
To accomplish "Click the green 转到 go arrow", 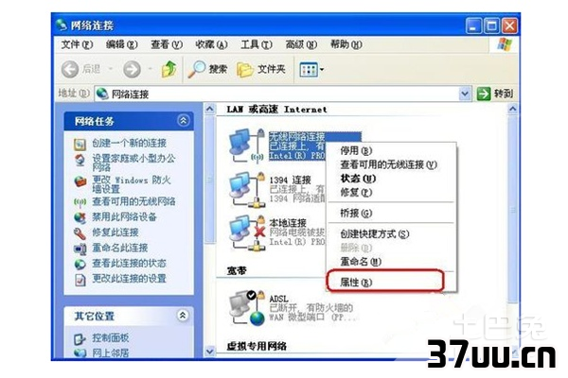I will click(x=484, y=94).
